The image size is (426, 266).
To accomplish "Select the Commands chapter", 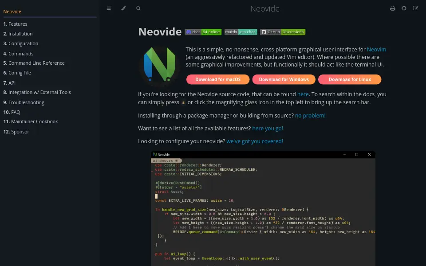I will tap(18, 54).
